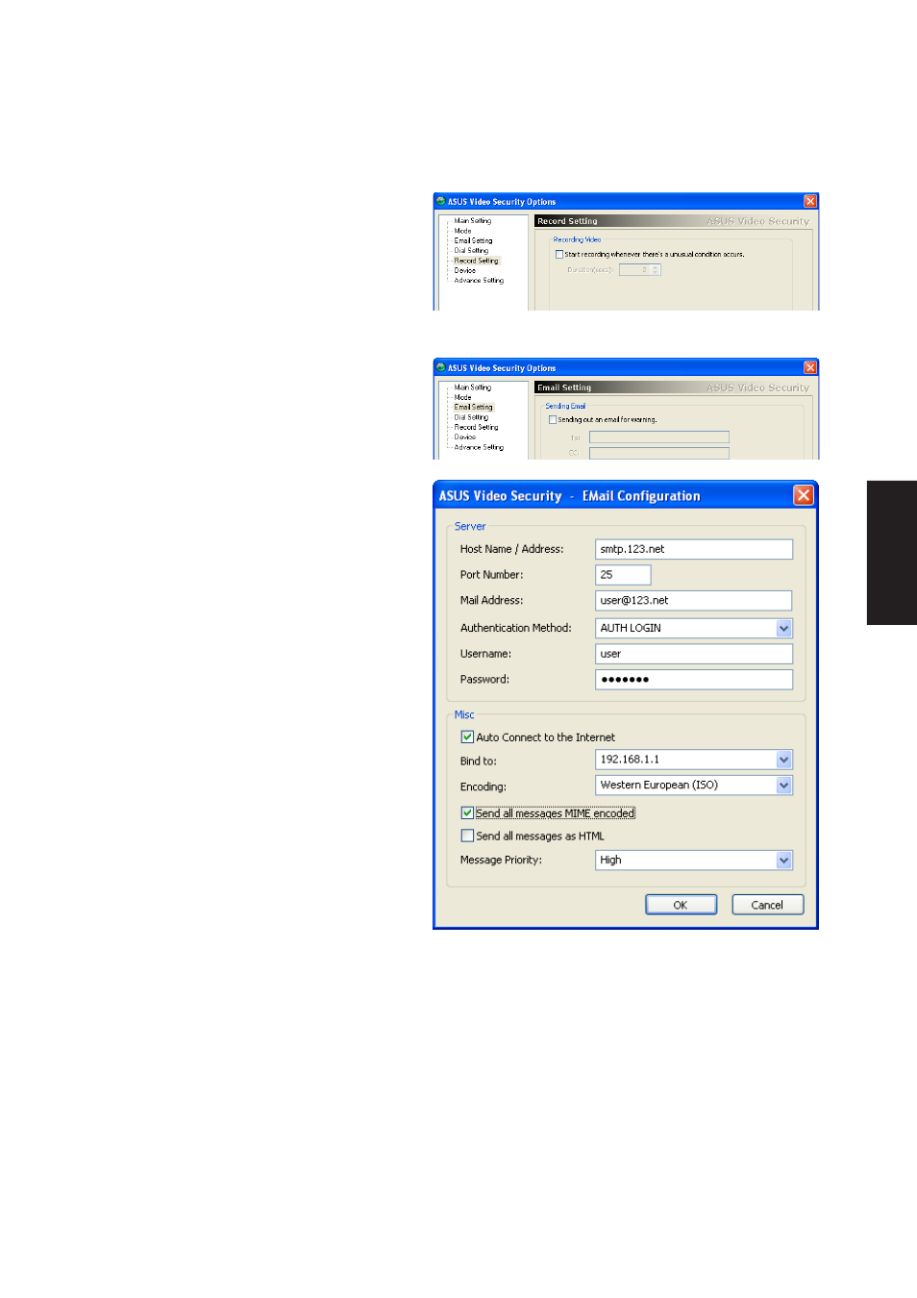Select Mode in the Email Setting window tree
917x1298 pixels.
(462, 397)
